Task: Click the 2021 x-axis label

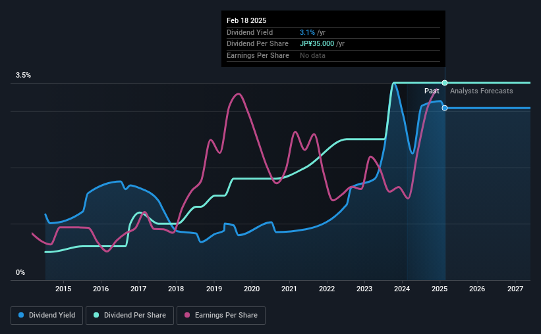Action: coord(289,289)
